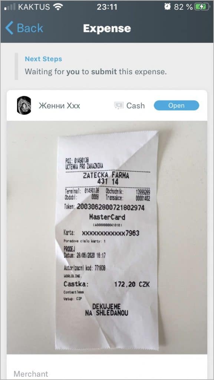Select the Next Steps heading
Image resolution: width=214 pixels, height=380 pixels.
pos(43,59)
